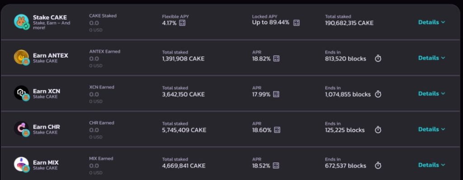463x180 pixels.
Task: Click the stopwatch icon for ANTEX pool
Action: [378, 58]
